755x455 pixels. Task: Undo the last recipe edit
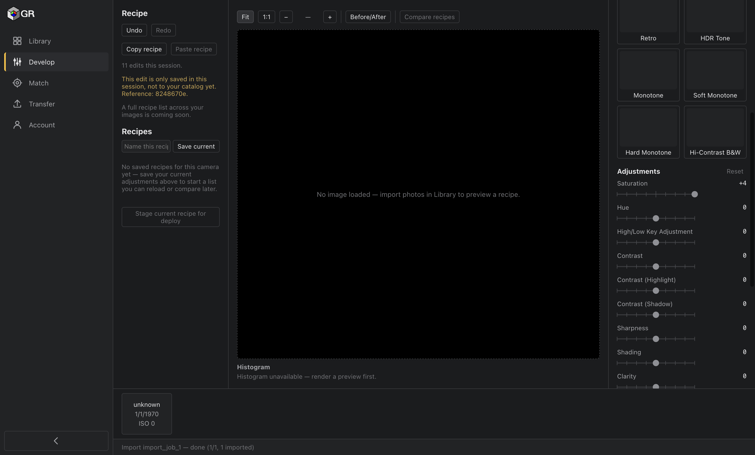pyautogui.click(x=134, y=30)
